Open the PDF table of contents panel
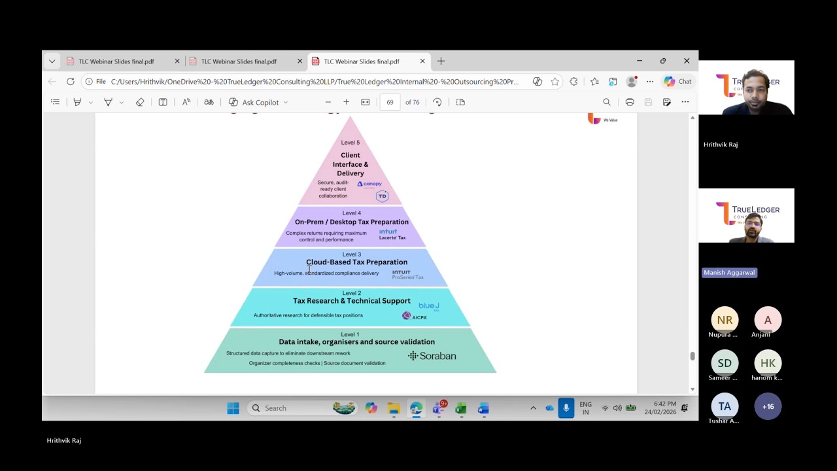 point(55,102)
